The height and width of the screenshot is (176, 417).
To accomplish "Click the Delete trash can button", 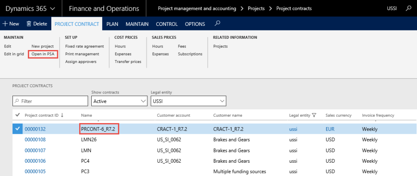I will 37,24.
